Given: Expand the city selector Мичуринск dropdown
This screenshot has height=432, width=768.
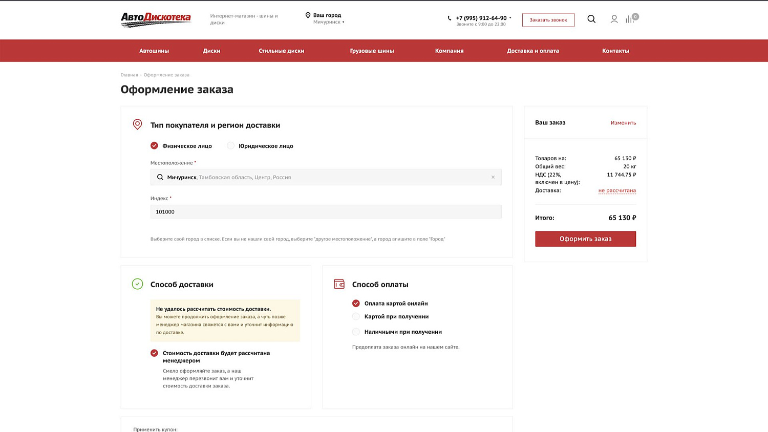Looking at the screenshot, I should coord(329,22).
